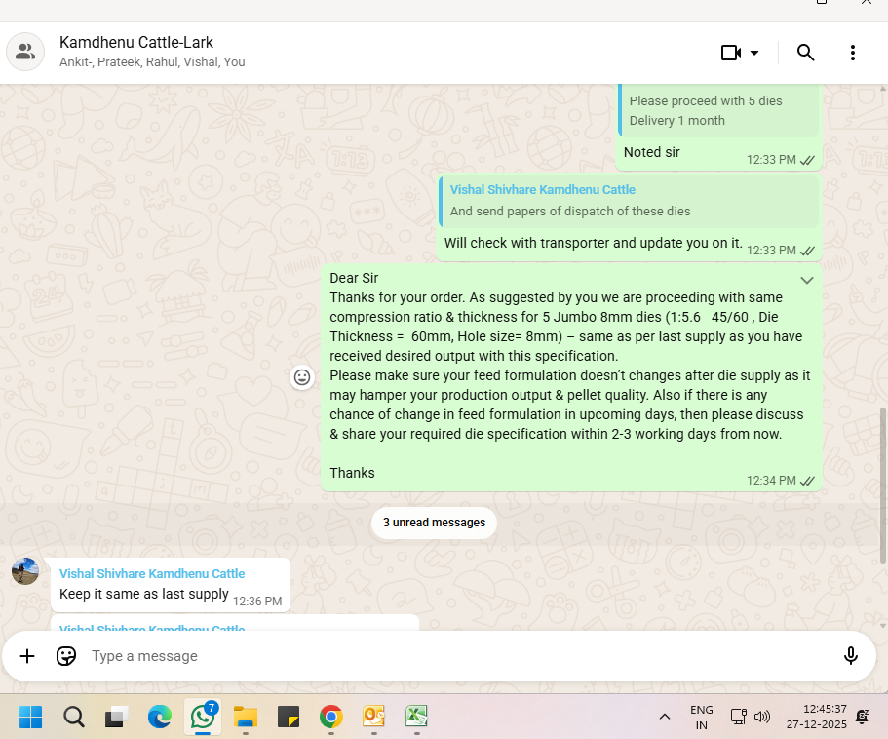This screenshot has width=888, height=739.
Task: Show hidden system tray icons chevron
Action: pos(665,718)
